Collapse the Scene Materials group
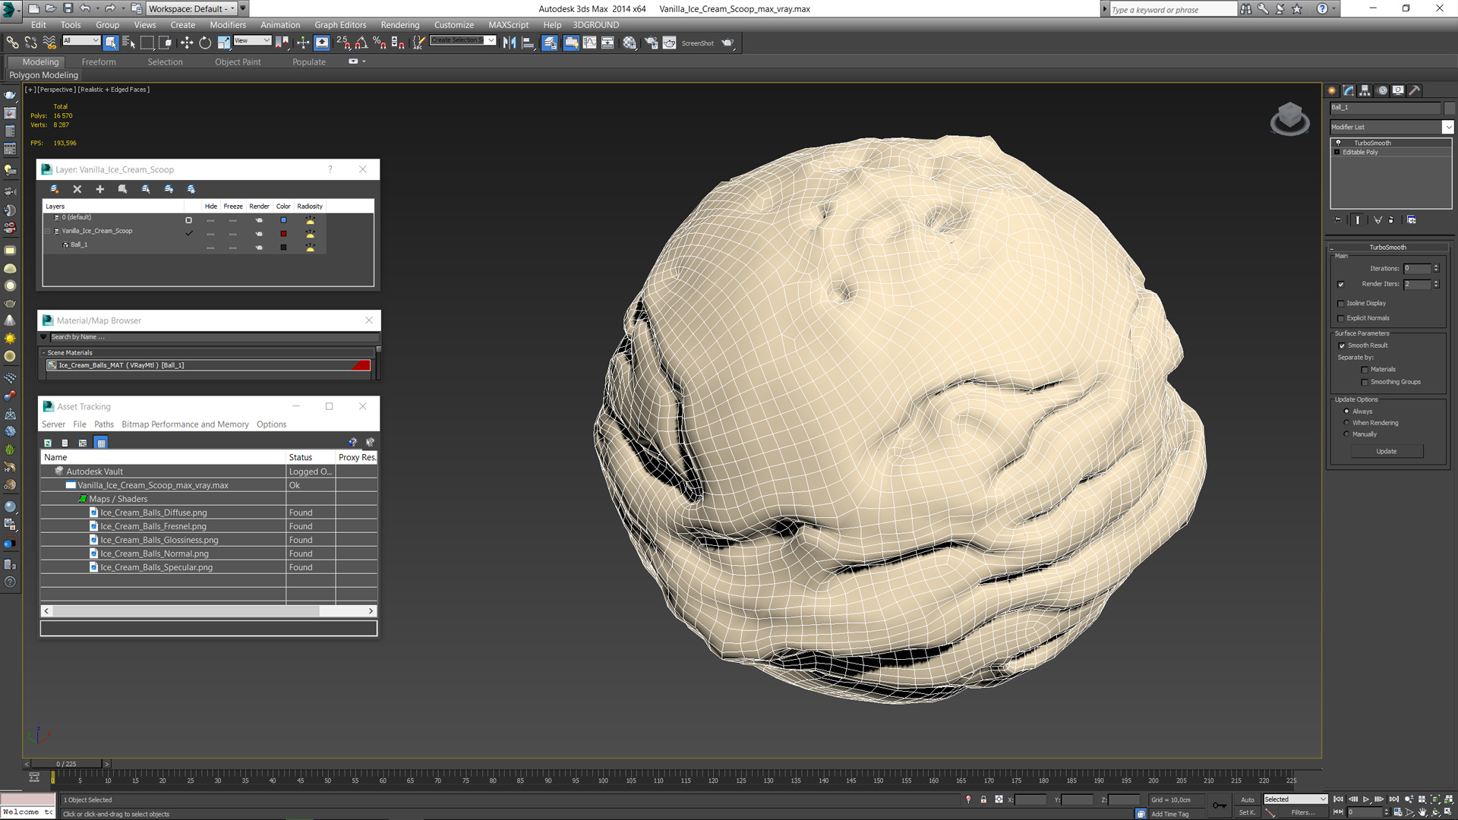 [43, 353]
